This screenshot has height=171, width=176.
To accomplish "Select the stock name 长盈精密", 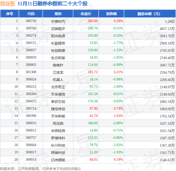I will (58, 43).
